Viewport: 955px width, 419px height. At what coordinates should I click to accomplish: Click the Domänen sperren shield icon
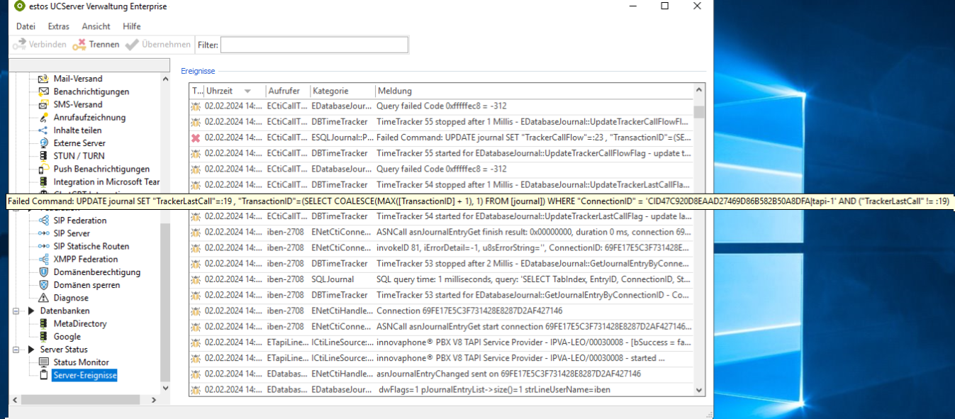tap(43, 285)
